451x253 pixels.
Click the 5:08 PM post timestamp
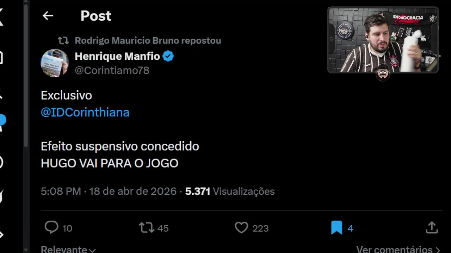click(x=61, y=191)
